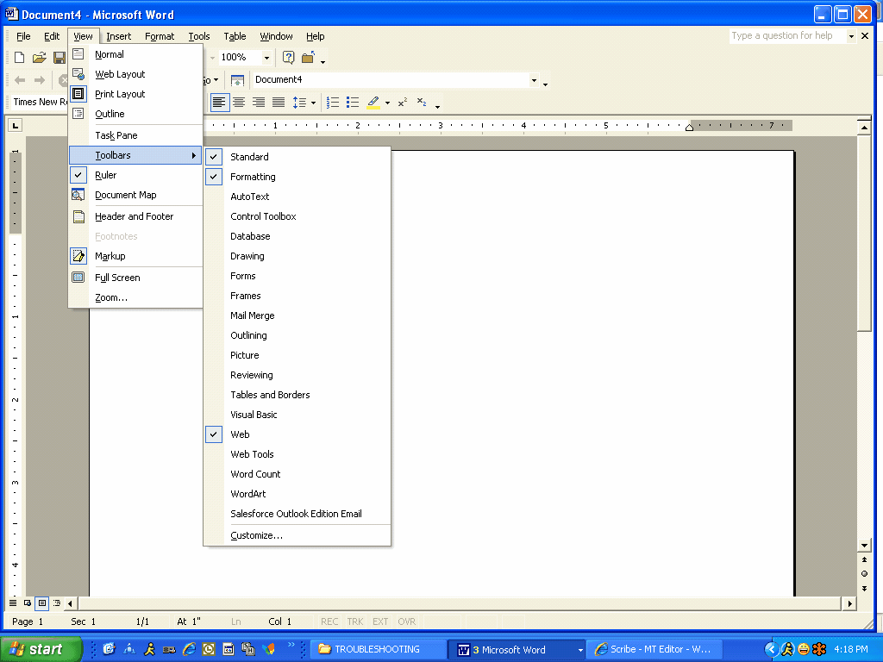Open the File menu
Screen dimensions: 883x662
pyautogui.click(x=23, y=36)
